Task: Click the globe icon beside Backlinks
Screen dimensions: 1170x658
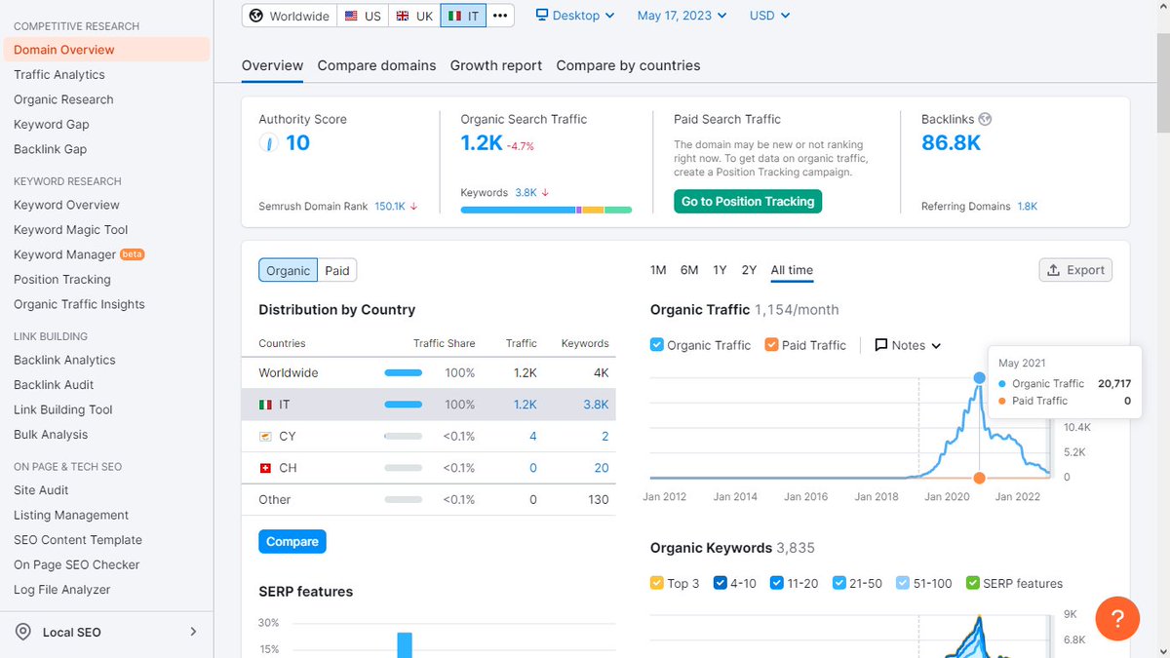Action: tap(985, 119)
